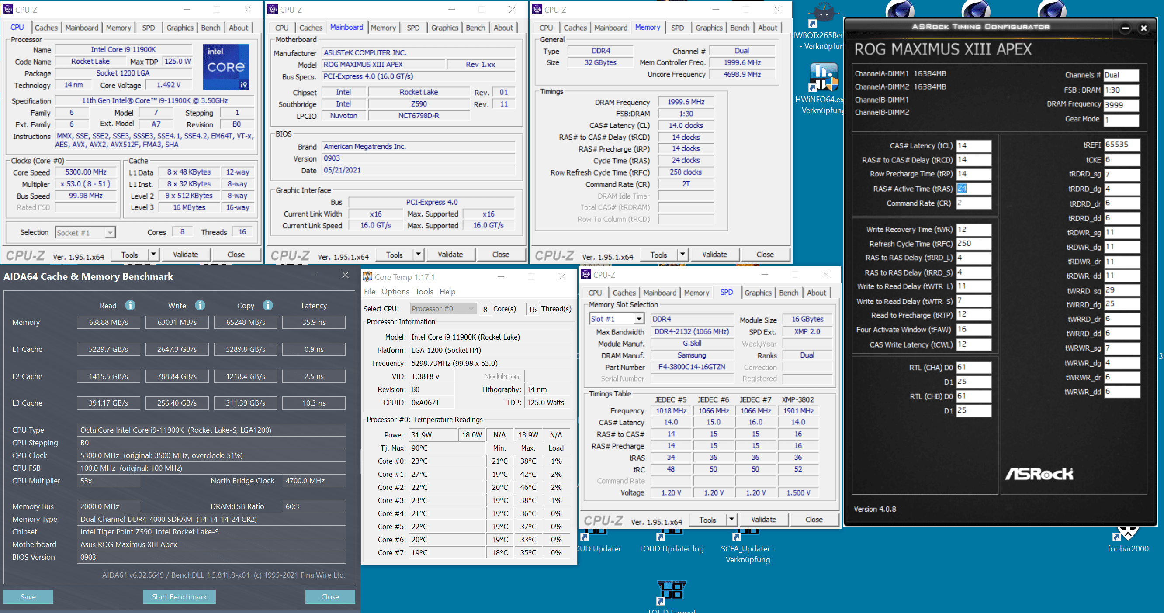Click Core Temp window title icon

pyautogui.click(x=368, y=277)
